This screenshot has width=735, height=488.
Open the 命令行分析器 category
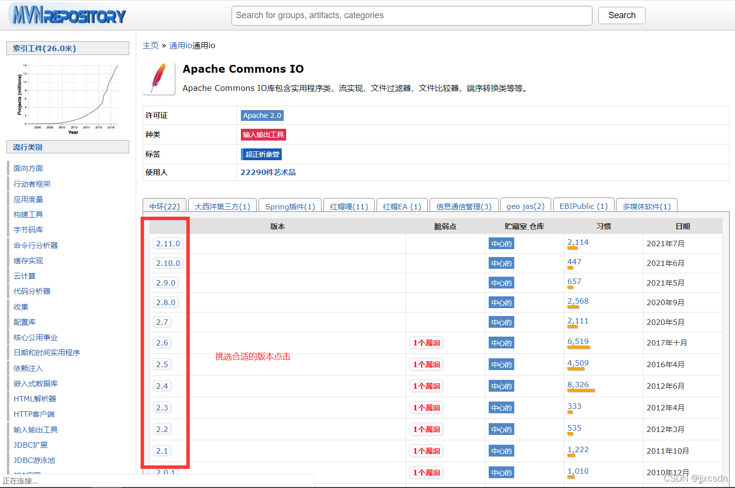tap(35, 245)
